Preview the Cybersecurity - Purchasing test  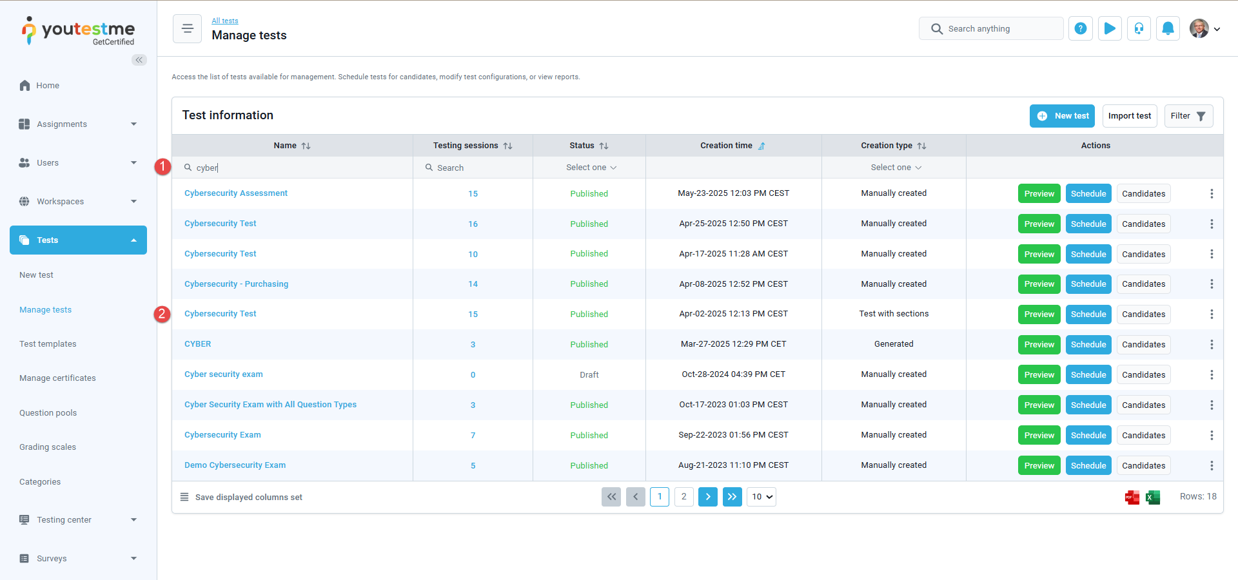click(x=1039, y=284)
